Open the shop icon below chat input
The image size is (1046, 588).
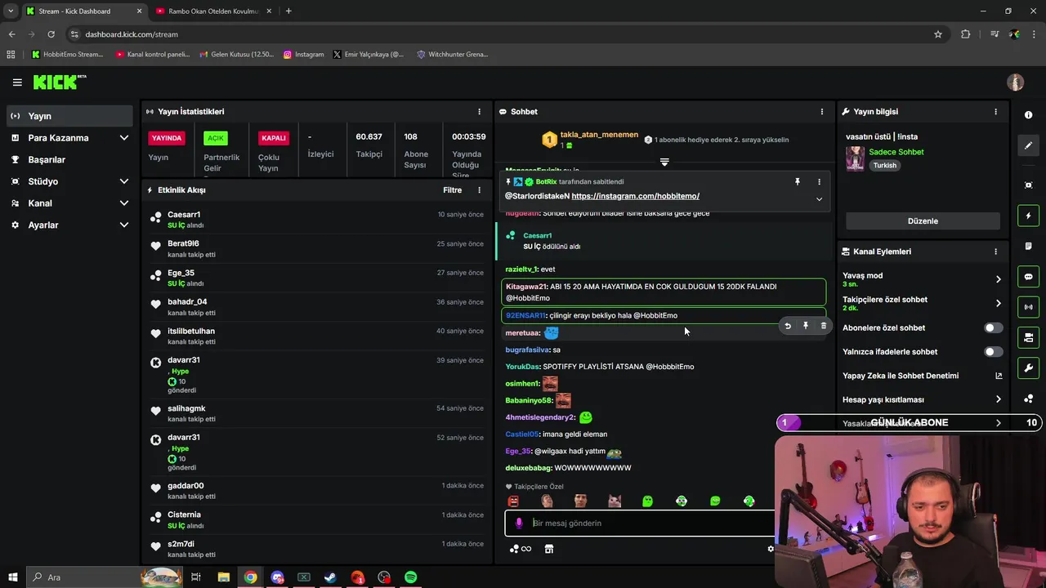(x=549, y=549)
